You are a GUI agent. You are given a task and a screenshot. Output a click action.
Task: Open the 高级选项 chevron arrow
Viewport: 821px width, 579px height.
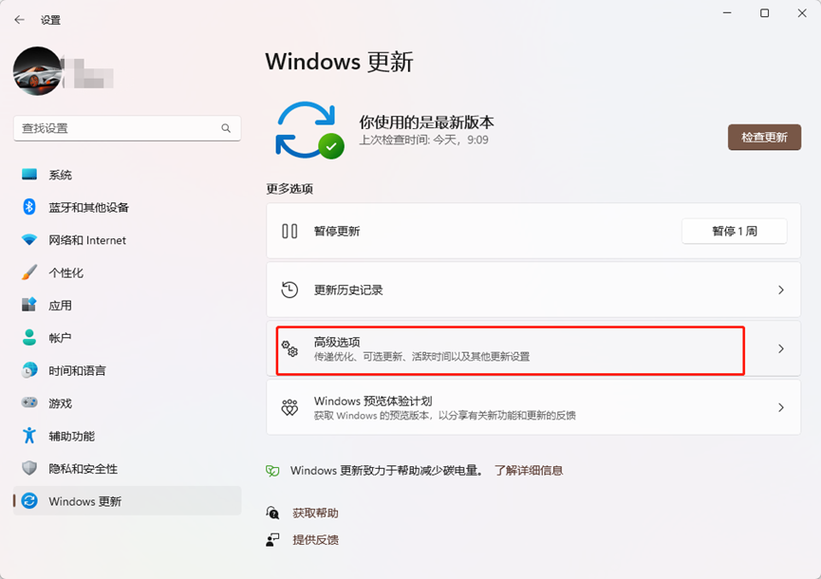(x=781, y=348)
